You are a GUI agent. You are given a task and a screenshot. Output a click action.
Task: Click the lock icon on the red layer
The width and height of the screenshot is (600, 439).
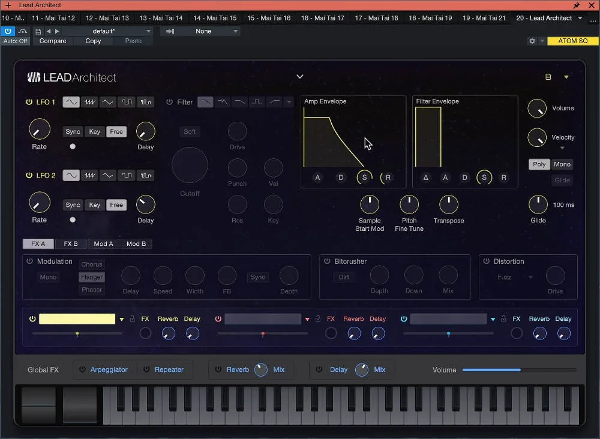(318, 318)
